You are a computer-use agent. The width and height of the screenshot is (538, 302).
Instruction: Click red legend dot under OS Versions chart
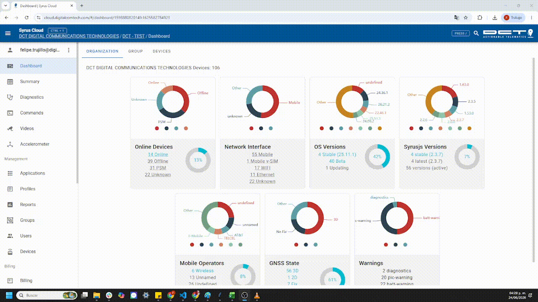322,128
